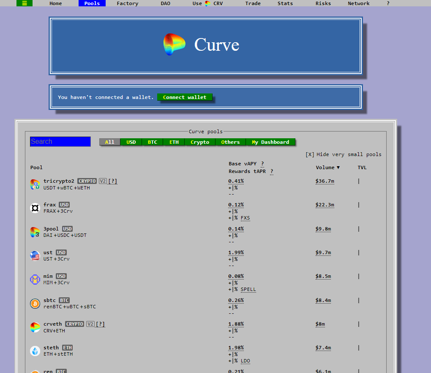Click the steth pool icon
The image size is (431, 373).
tap(35, 351)
